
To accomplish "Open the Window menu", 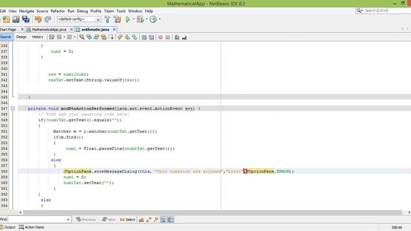I will pyautogui.click(x=135, y=11).
